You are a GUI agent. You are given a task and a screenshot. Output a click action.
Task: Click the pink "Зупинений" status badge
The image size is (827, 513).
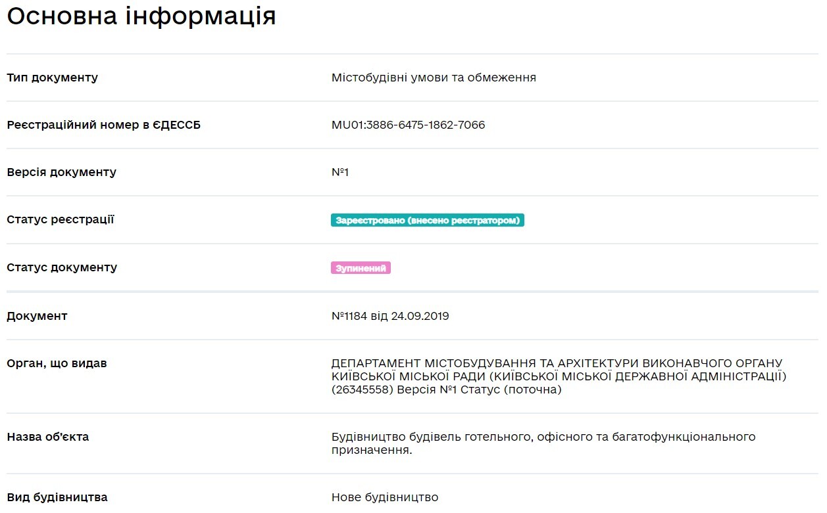click(361, 268)
